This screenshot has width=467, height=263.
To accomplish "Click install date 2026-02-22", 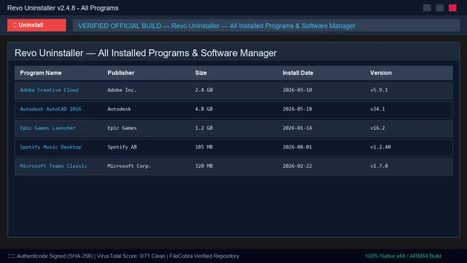I will click(x=297, y=166).
